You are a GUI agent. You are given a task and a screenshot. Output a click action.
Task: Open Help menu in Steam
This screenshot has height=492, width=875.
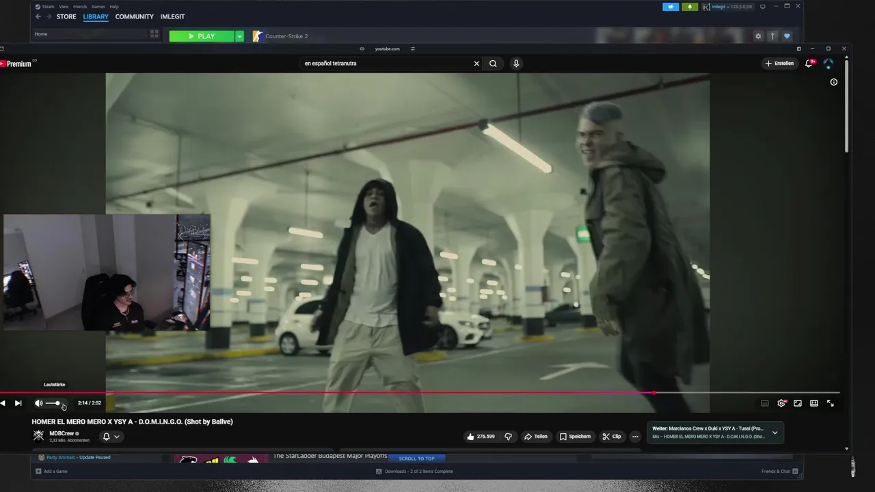pyautogui.click(x=114, y=7)
